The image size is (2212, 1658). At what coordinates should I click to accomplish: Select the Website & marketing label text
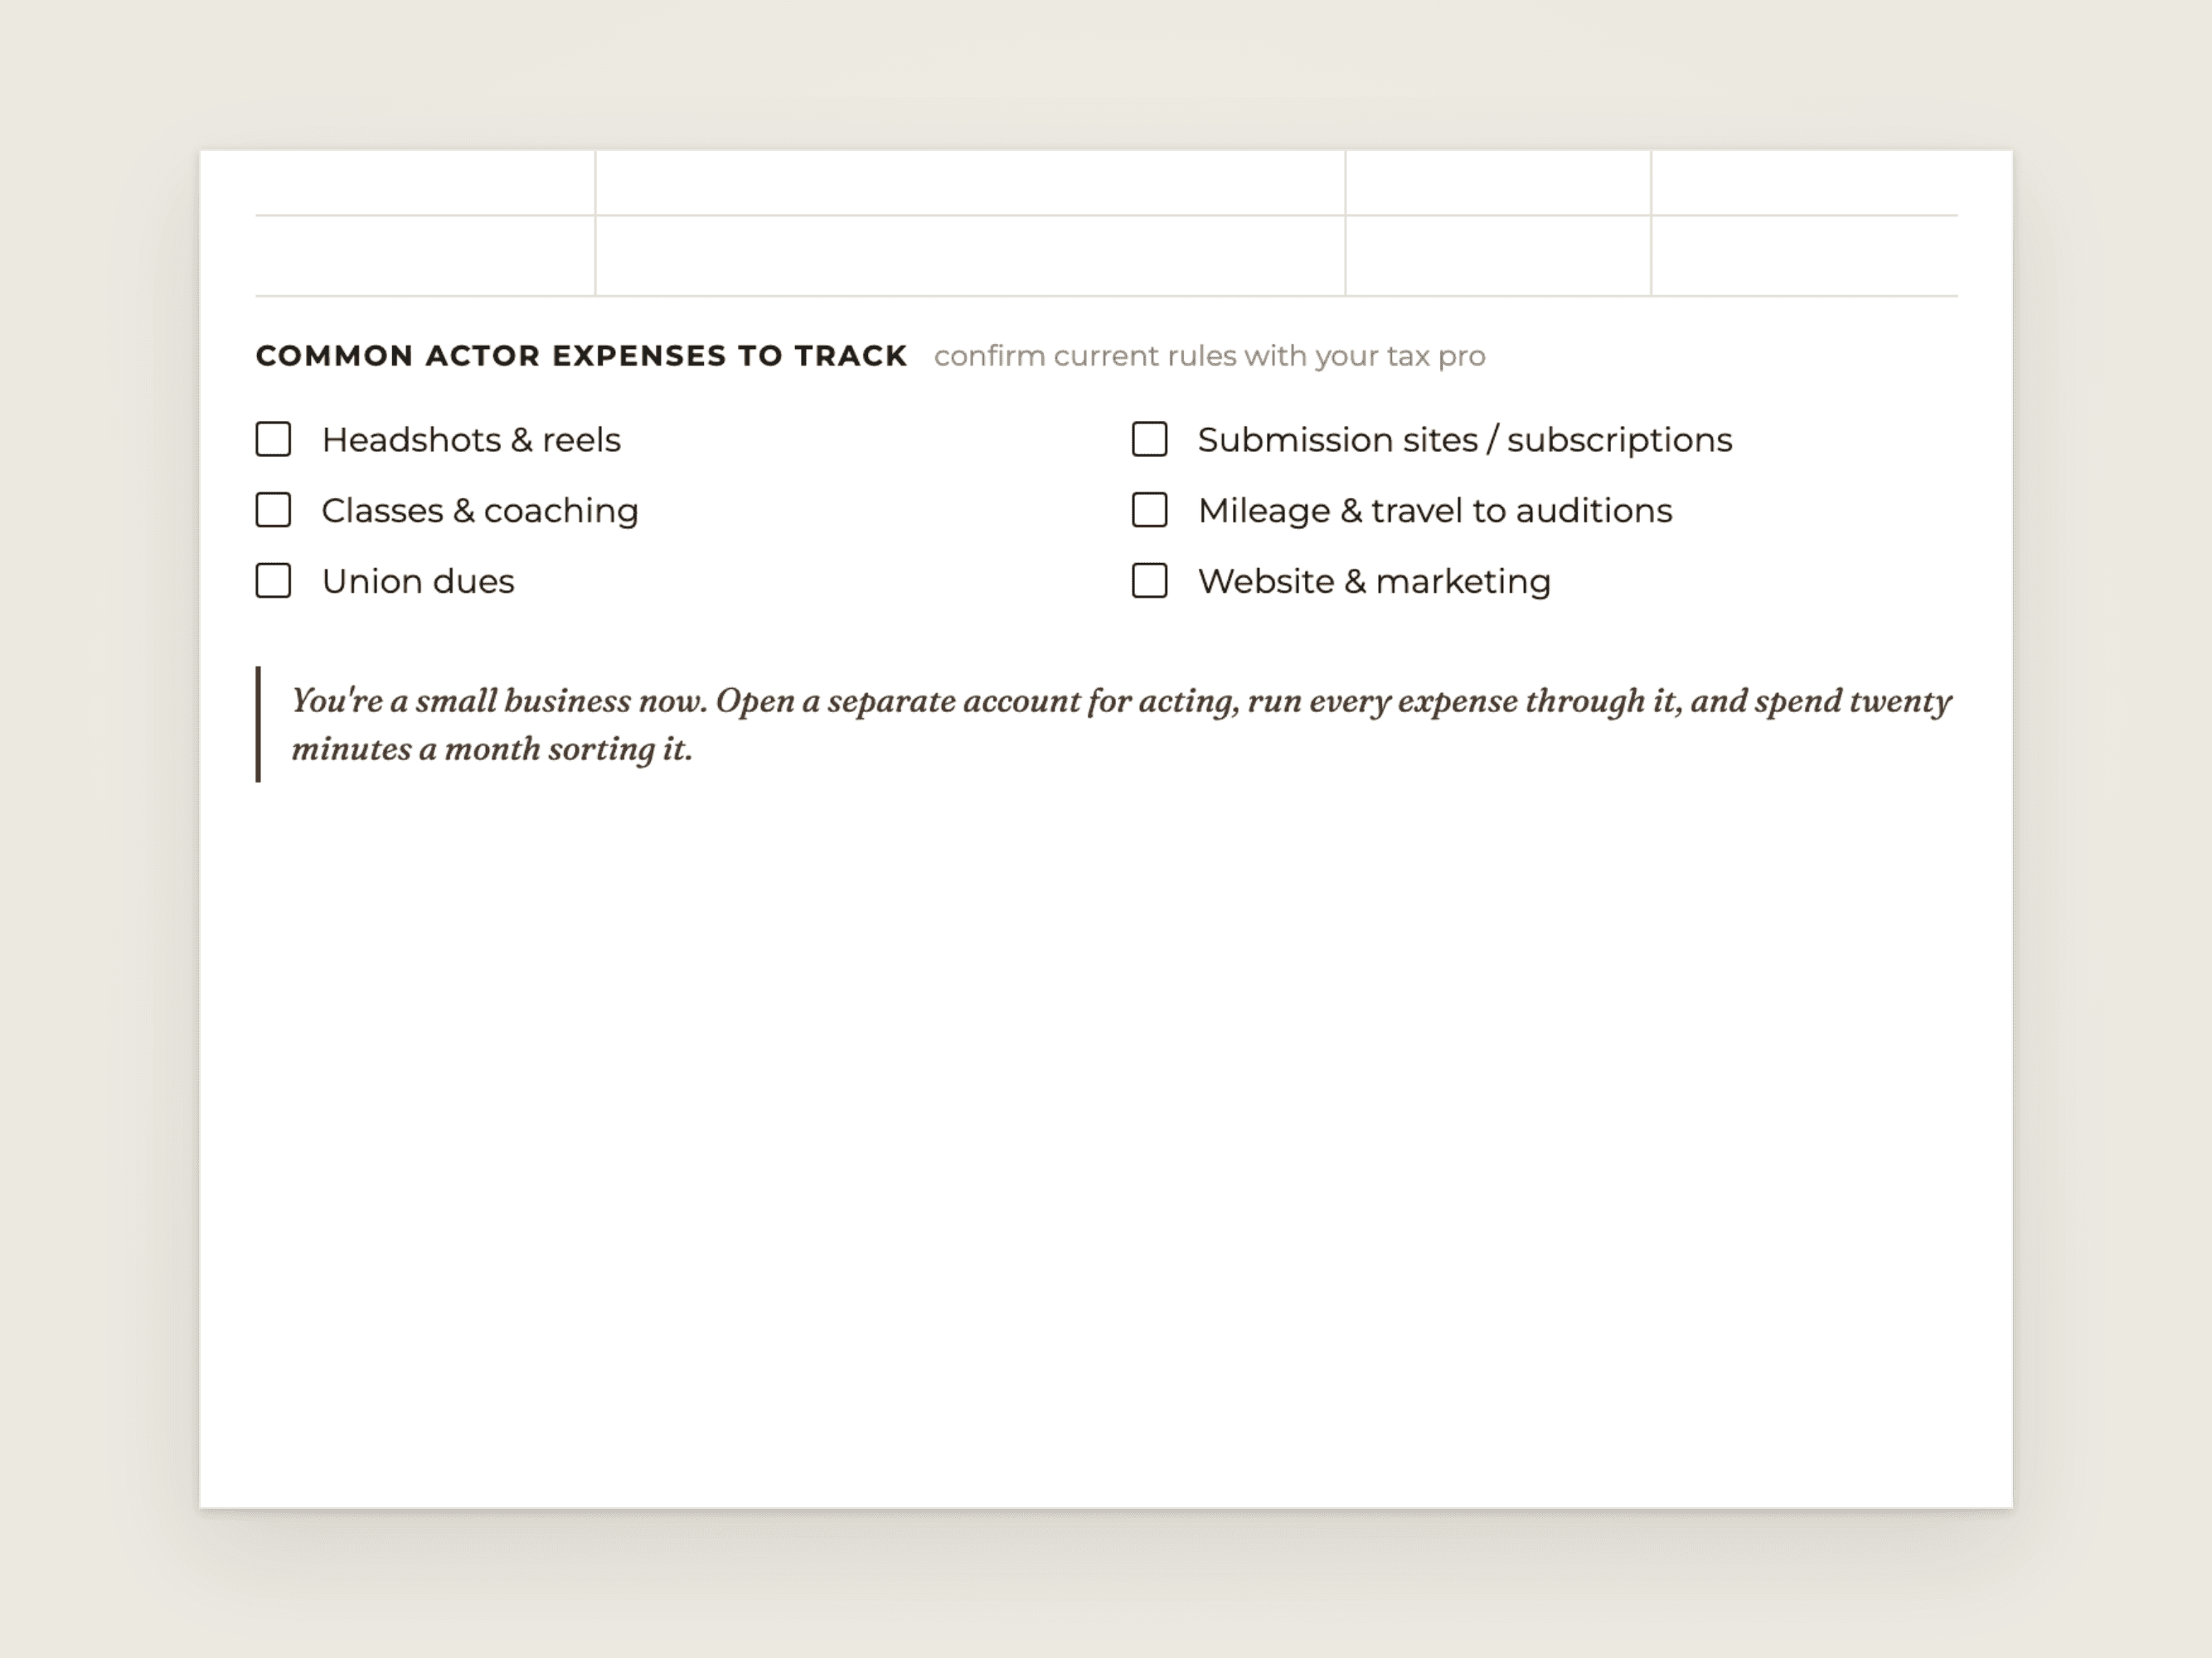coord(1374,581)
